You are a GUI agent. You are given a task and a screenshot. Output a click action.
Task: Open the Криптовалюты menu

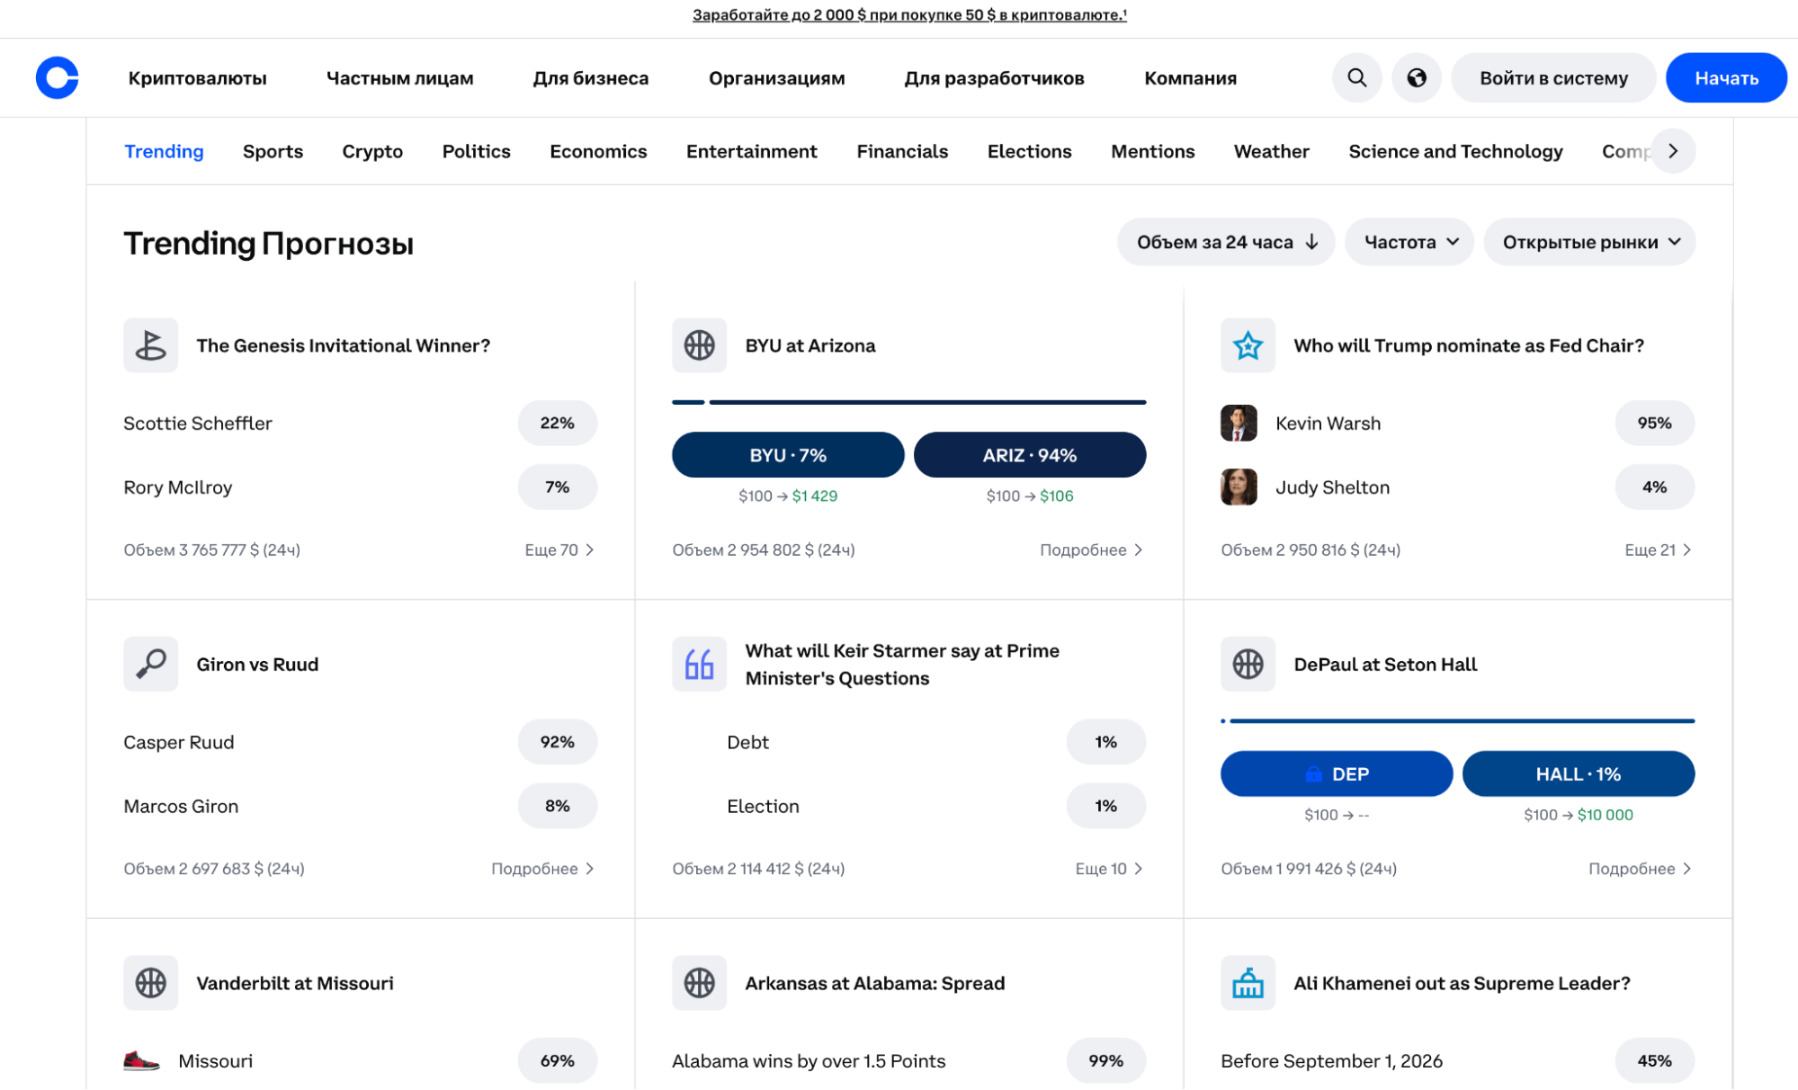pyautogui.click(x=197, y=78)
